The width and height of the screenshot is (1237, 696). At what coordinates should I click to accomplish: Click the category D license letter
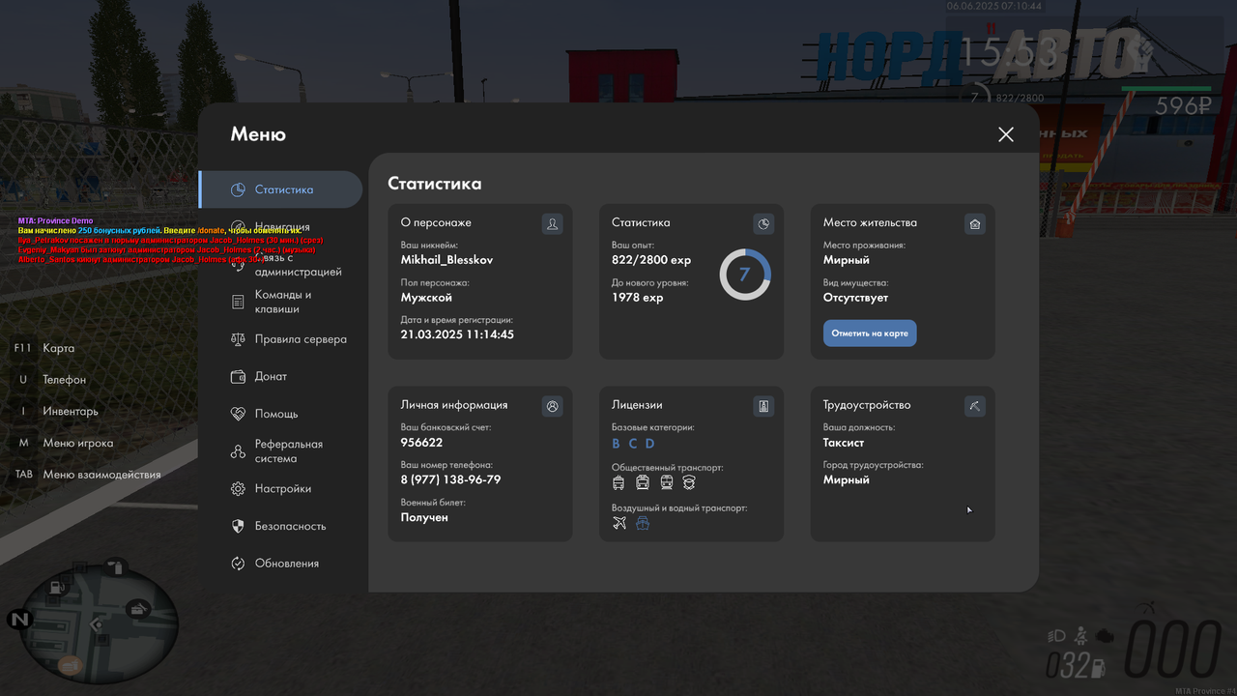(650, 444)
